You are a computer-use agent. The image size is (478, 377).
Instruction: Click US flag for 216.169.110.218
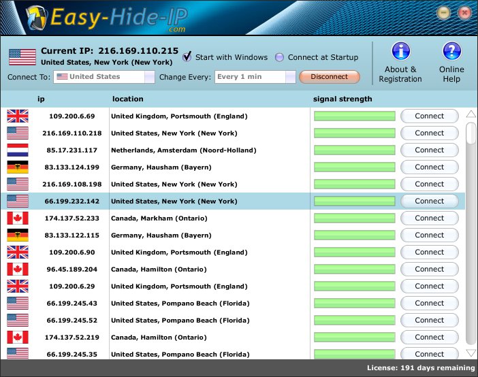pos(18,133)
